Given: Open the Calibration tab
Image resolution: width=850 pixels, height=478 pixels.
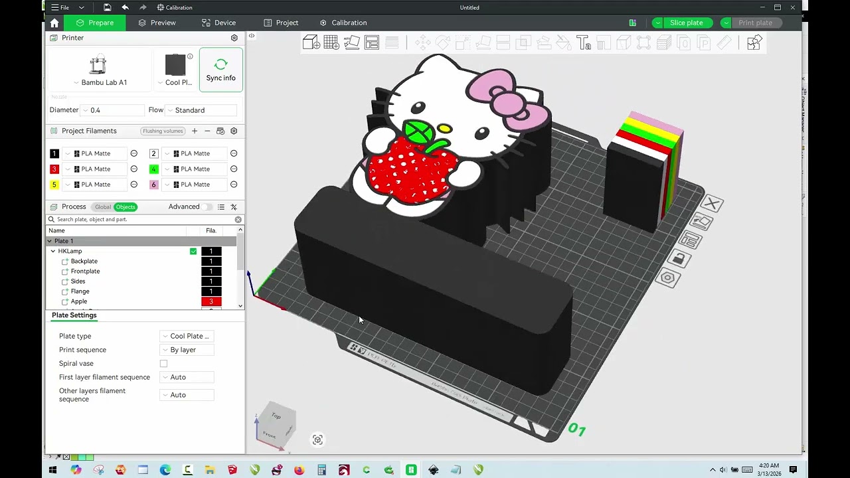Looking at the screenshot, I should coord(343,23).
